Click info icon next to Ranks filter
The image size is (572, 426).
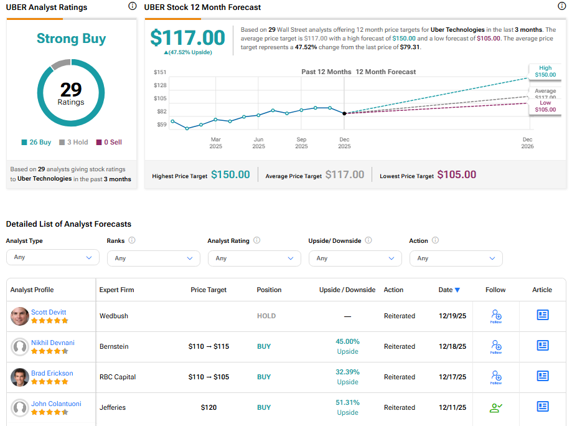click(x=132, y=240)
